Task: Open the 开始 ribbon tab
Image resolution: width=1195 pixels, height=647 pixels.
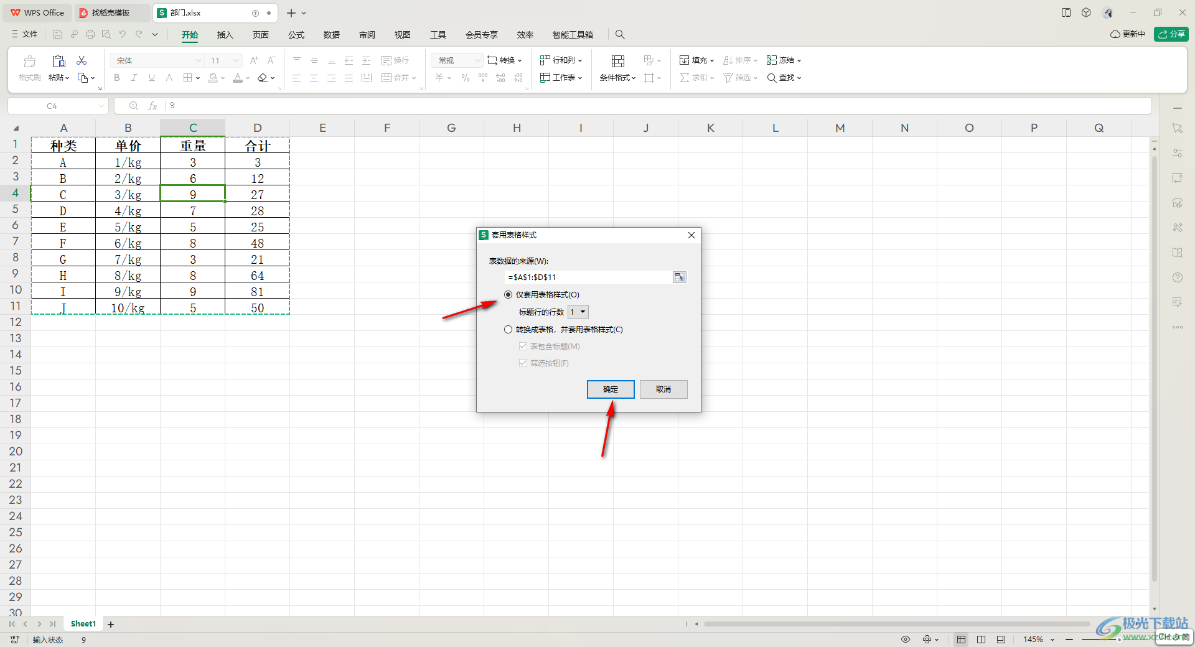Action: coord(190,35)
